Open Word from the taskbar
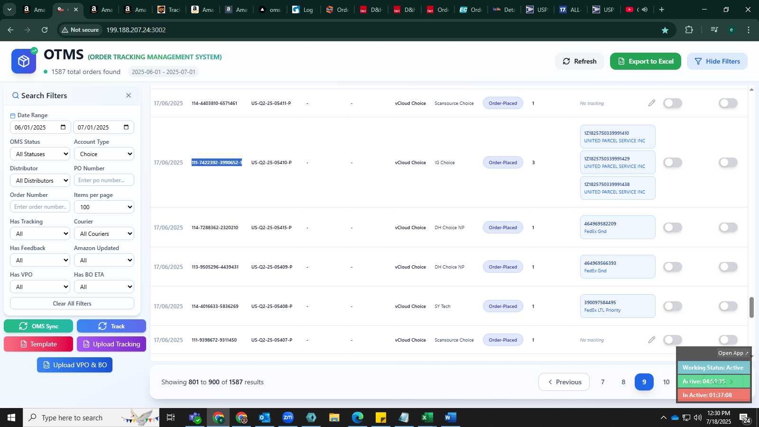The width and height of the screenshot is (759, 427). (451, 418)
